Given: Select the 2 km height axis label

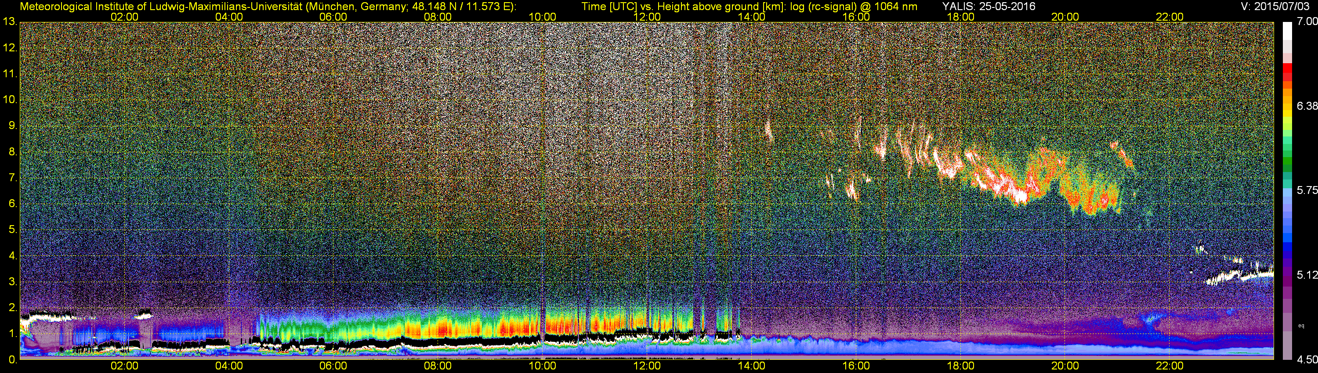Looking at the screenshot, I should [13, 307].
